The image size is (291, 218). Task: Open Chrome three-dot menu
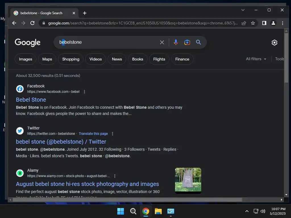click(282, 23)
